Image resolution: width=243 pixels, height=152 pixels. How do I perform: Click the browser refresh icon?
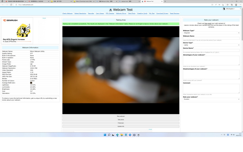coord(11,5)
